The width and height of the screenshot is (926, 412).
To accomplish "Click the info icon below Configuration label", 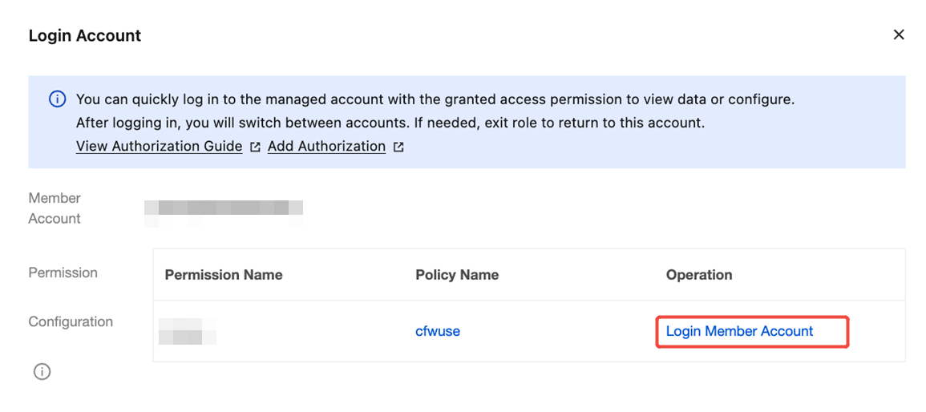I will 42,372.
